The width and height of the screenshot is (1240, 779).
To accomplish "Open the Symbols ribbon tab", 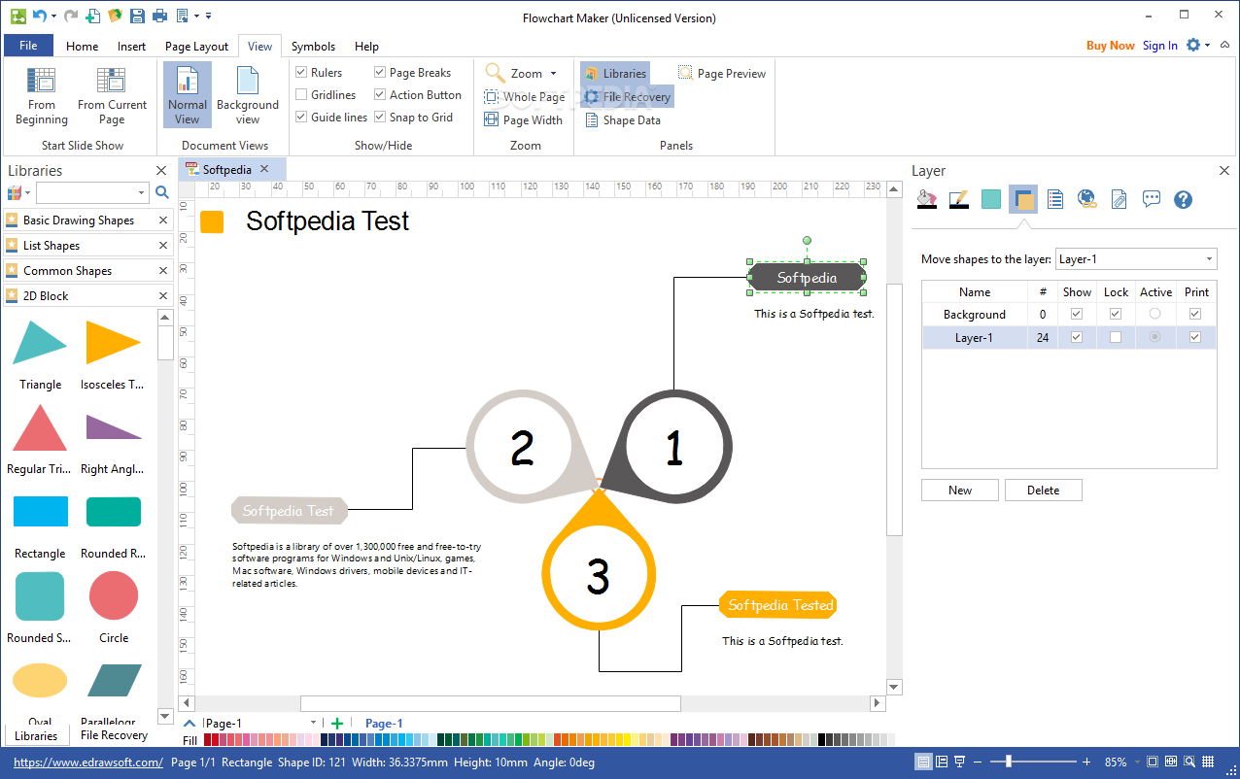I will pos(313,46).
